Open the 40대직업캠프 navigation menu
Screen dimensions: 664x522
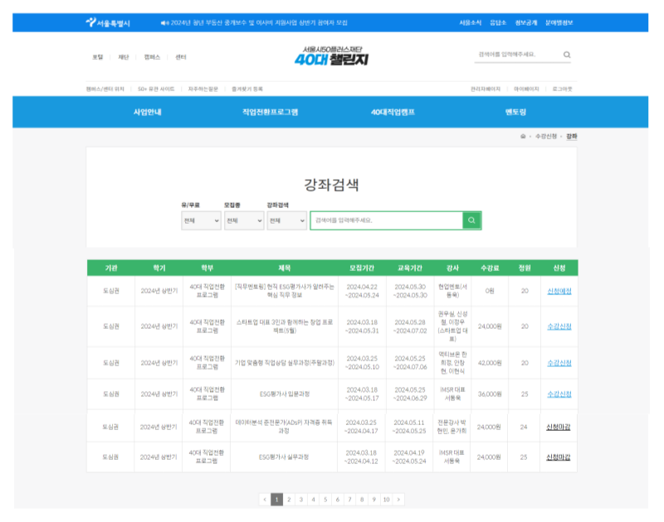coord(393,112)
